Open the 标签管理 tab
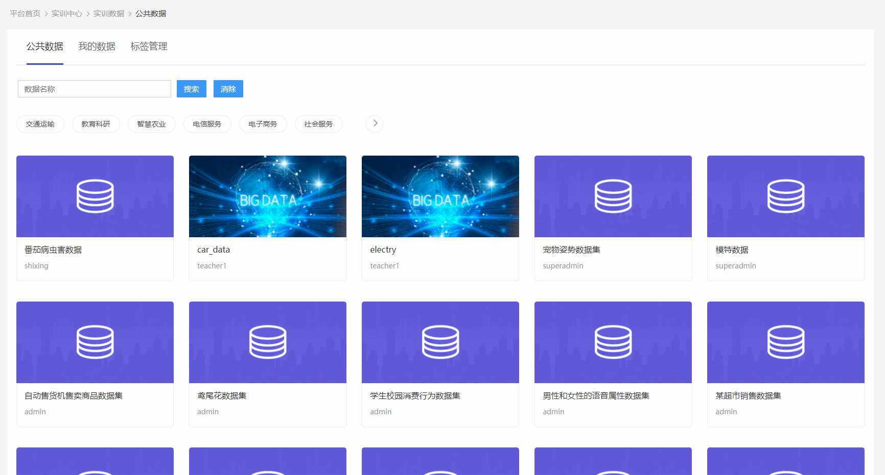Viewport: 885px width, 475px height. [x=149, y=46]
